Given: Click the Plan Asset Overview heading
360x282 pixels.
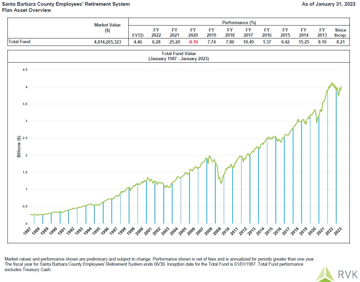Looking at the screenshot, I should 26,10.
